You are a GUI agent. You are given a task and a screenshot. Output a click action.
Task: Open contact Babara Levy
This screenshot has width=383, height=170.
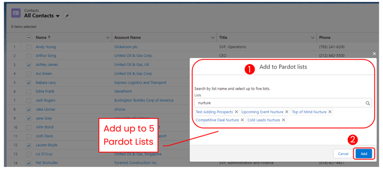coord(46,82)
